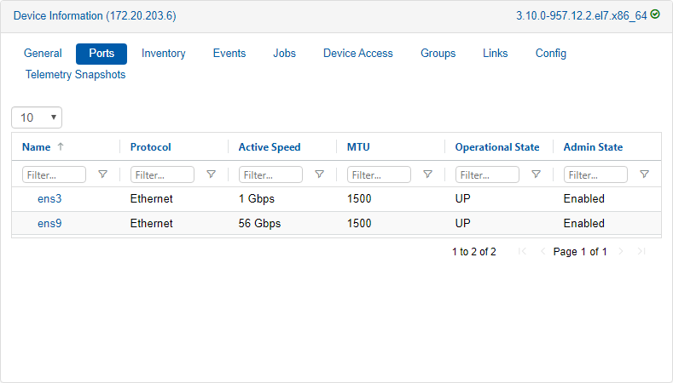Go to the next page arrow

[x=621, y=252]
